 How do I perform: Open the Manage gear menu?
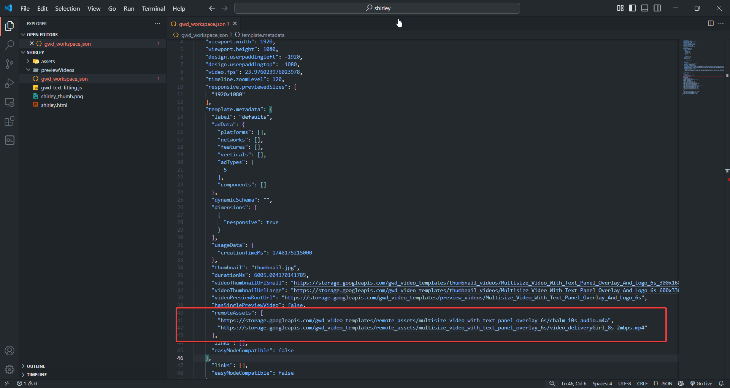click(10, 369)
